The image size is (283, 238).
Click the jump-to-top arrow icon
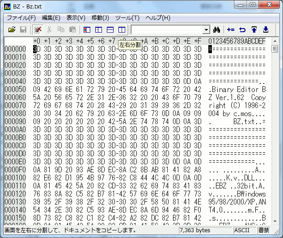click(x=254, y=29)
